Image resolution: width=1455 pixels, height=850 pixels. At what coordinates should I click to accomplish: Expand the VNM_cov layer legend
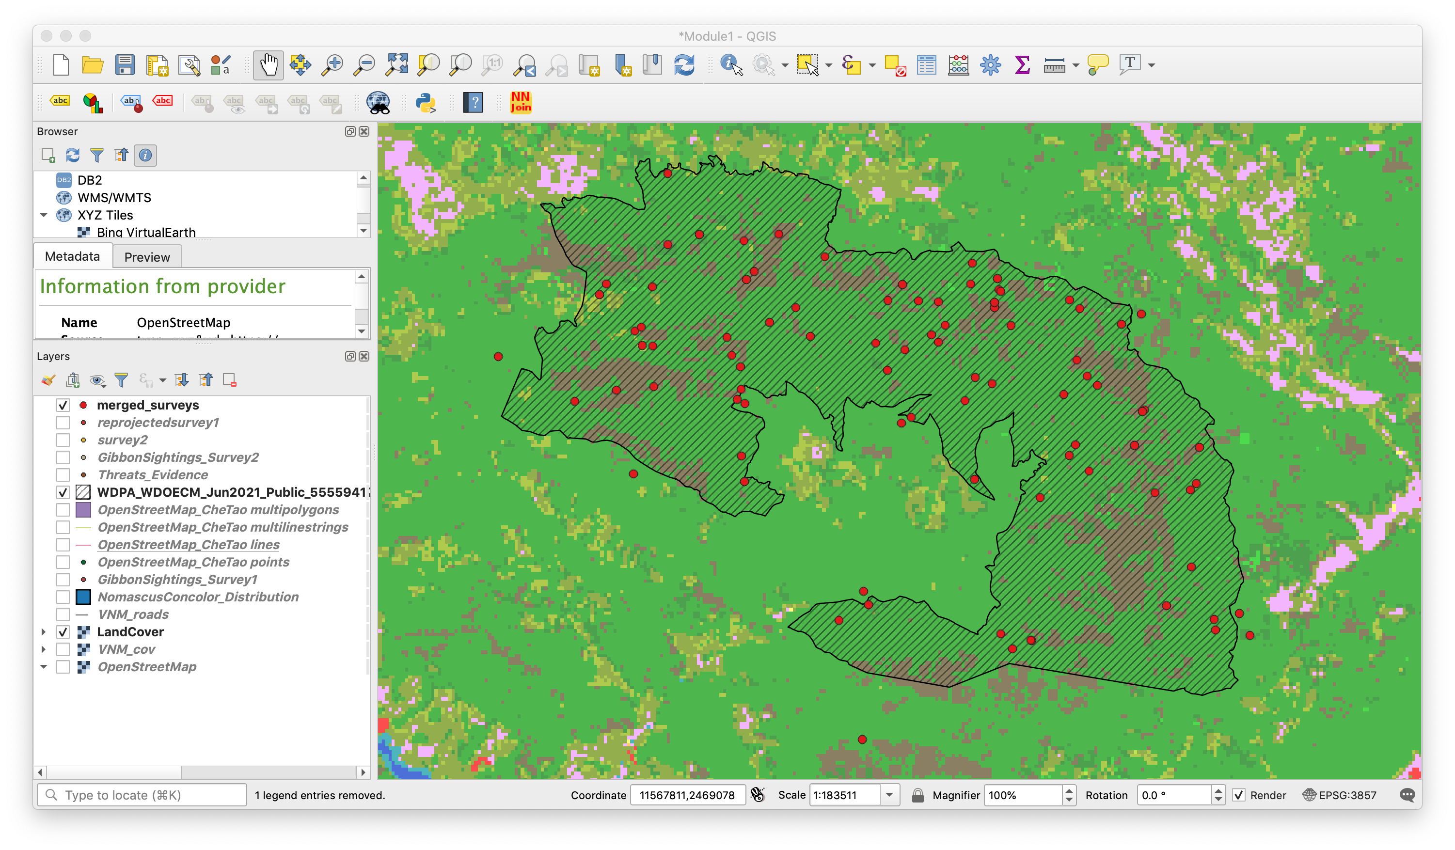tap(43, 649)
